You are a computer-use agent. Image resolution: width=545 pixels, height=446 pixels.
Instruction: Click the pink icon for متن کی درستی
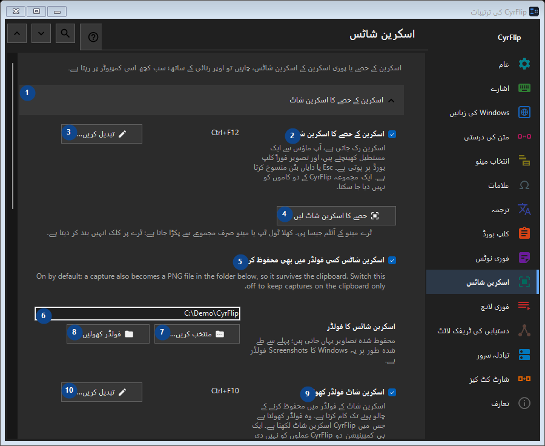pos(524,136)
